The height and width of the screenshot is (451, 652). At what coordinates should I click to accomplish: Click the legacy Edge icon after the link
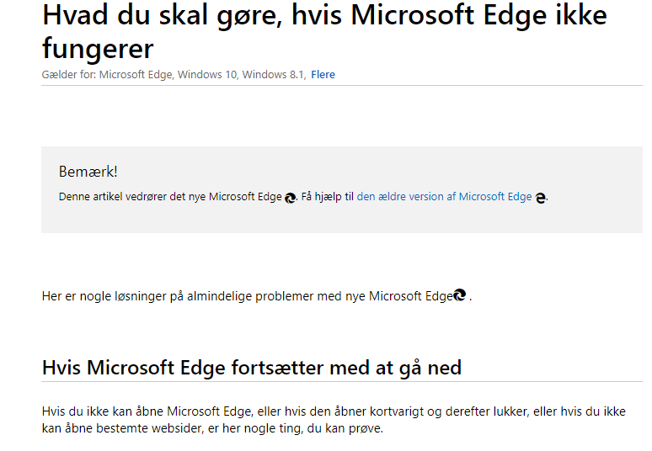pyautogui.click(x=540, y=198)
